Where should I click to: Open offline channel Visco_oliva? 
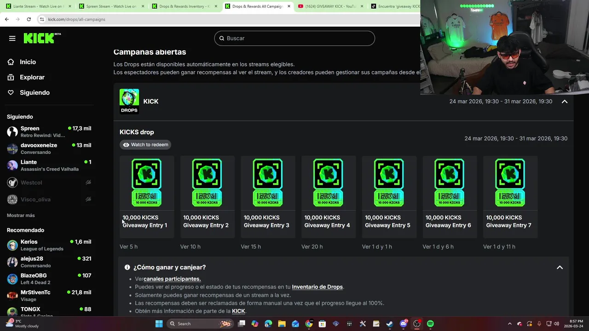click(49, 200)
